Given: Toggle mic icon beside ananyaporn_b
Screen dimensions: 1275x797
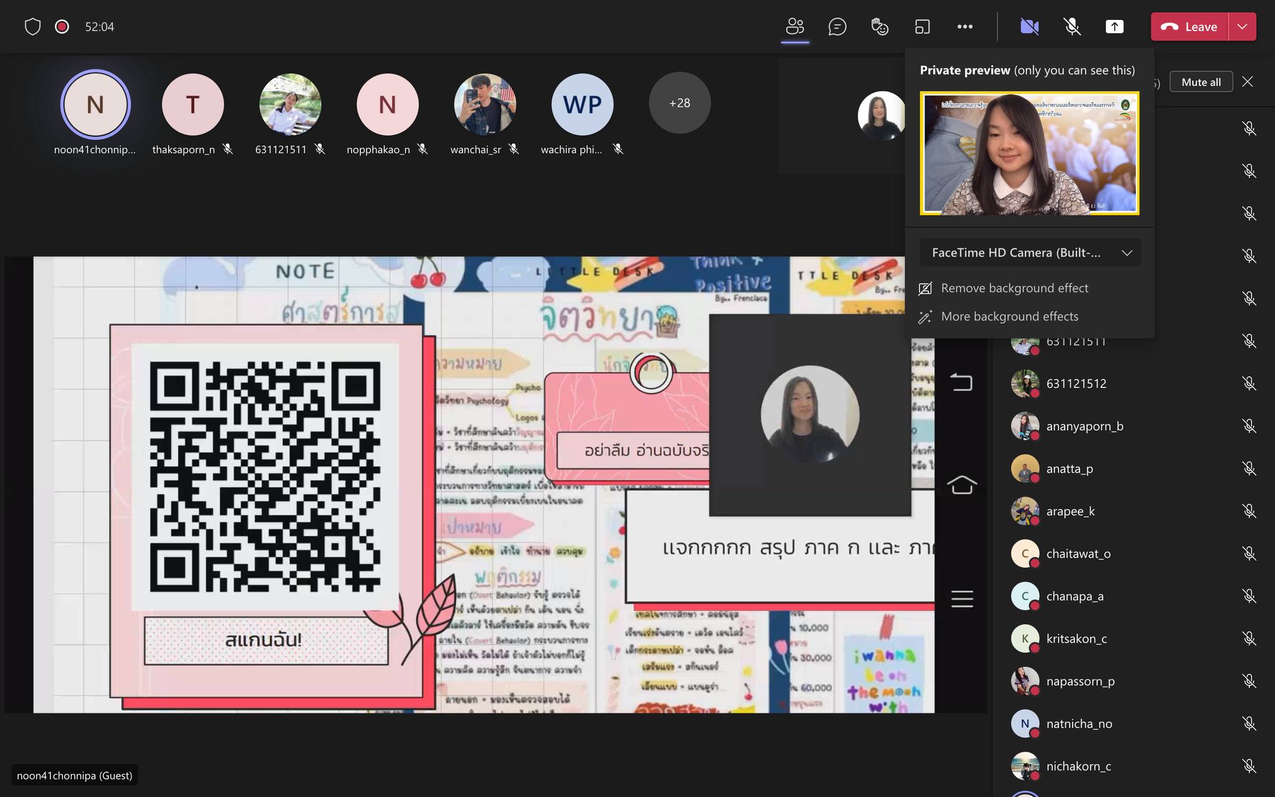Looking at the screenshot, I should [x=1249, y=426].
